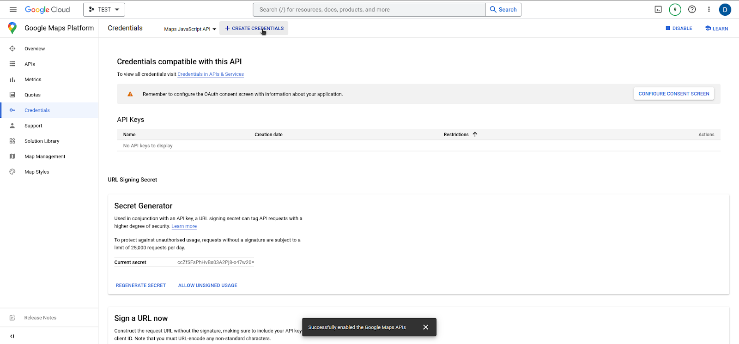Open Map Styles in sidebar
Image resolution: width=739 pixels, height=344 pixels.
[x=36, y=172]
